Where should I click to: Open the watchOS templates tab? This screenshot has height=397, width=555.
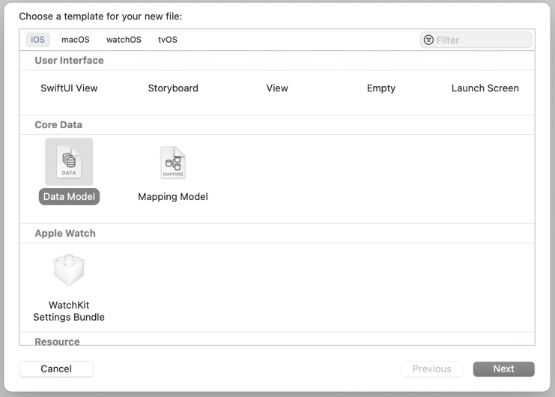coord(124,40)
